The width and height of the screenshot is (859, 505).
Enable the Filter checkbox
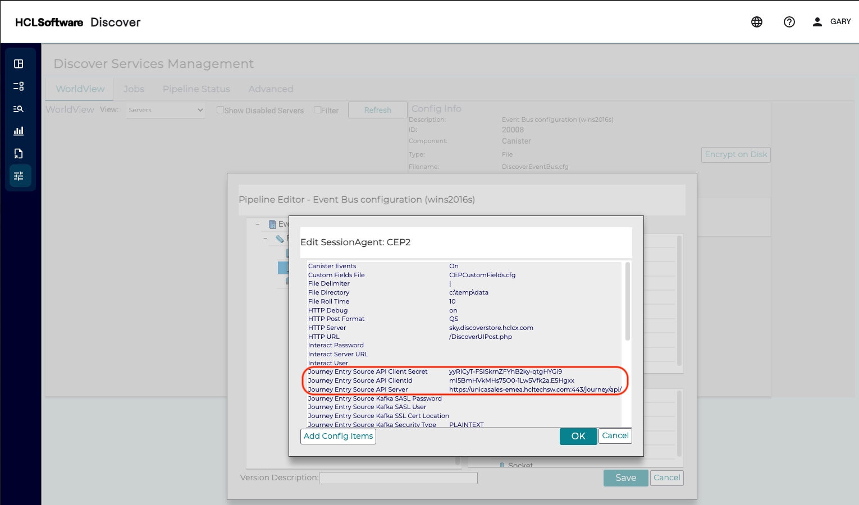click(x=317, y=110)
